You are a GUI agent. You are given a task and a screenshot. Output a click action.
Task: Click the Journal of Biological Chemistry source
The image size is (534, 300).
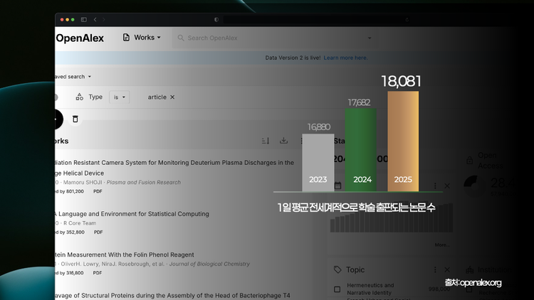point(209,264)
